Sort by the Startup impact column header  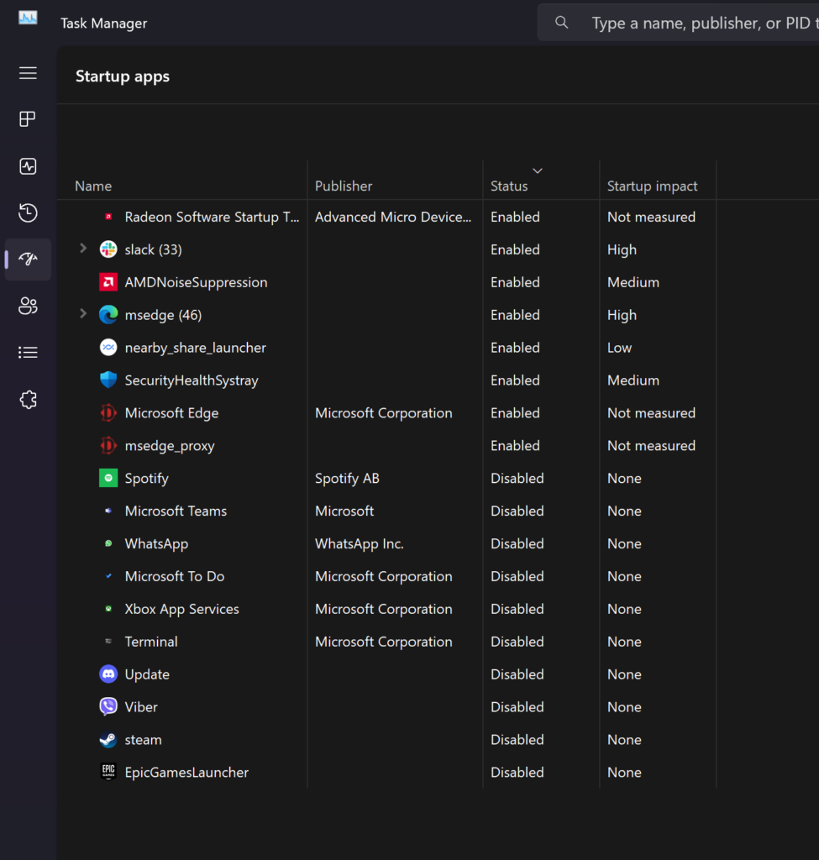coord(652,186)
